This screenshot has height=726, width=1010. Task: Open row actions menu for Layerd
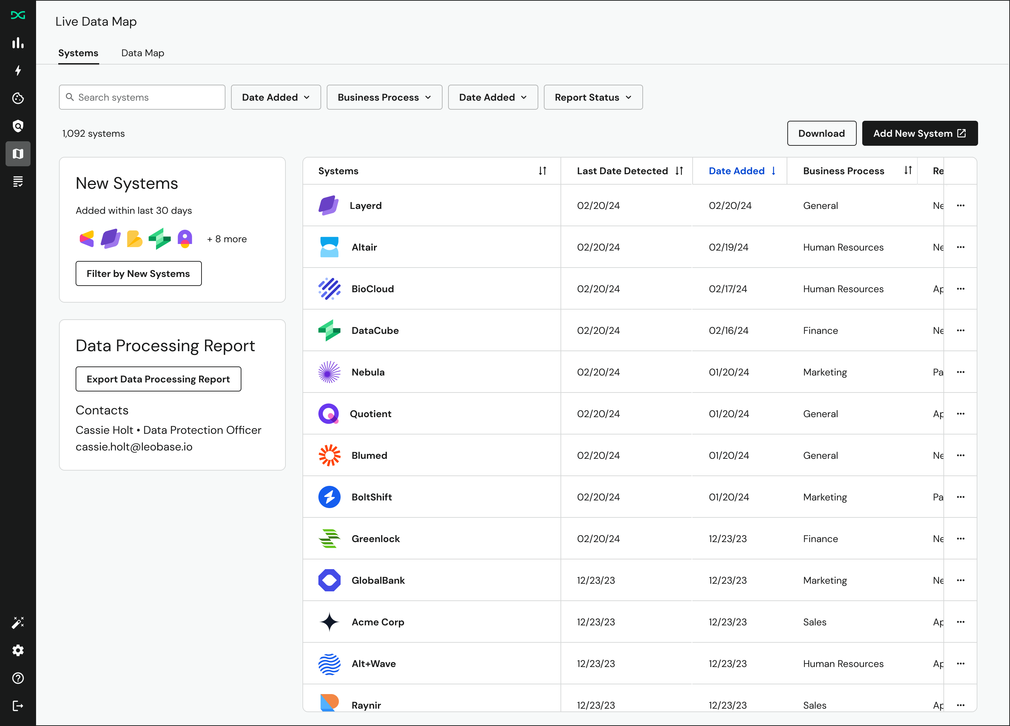(x=960, y=205)
